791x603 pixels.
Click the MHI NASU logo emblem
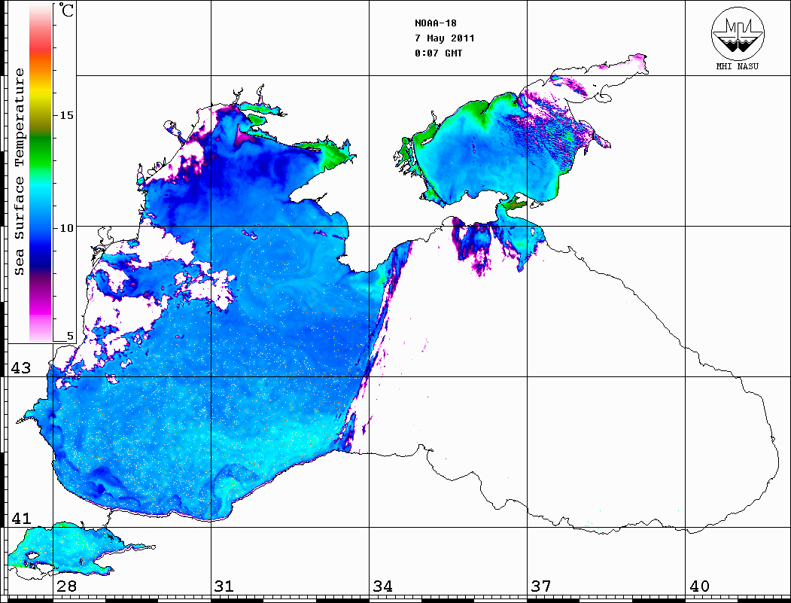(x=738, y=33)
